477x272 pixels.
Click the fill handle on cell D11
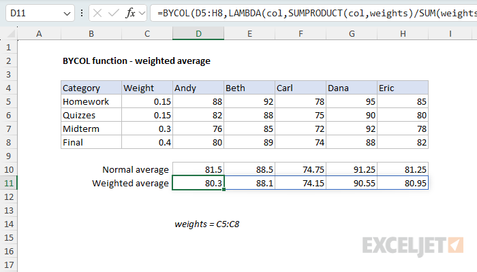coord(224,190)
